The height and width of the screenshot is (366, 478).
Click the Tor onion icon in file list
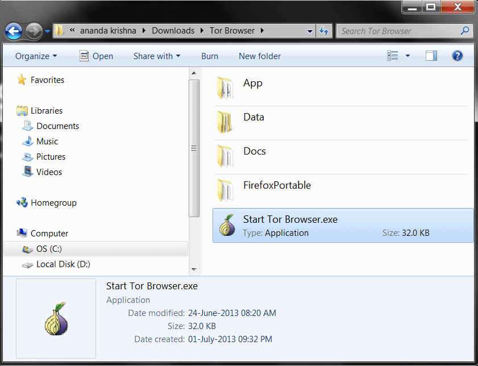point(227,225)
